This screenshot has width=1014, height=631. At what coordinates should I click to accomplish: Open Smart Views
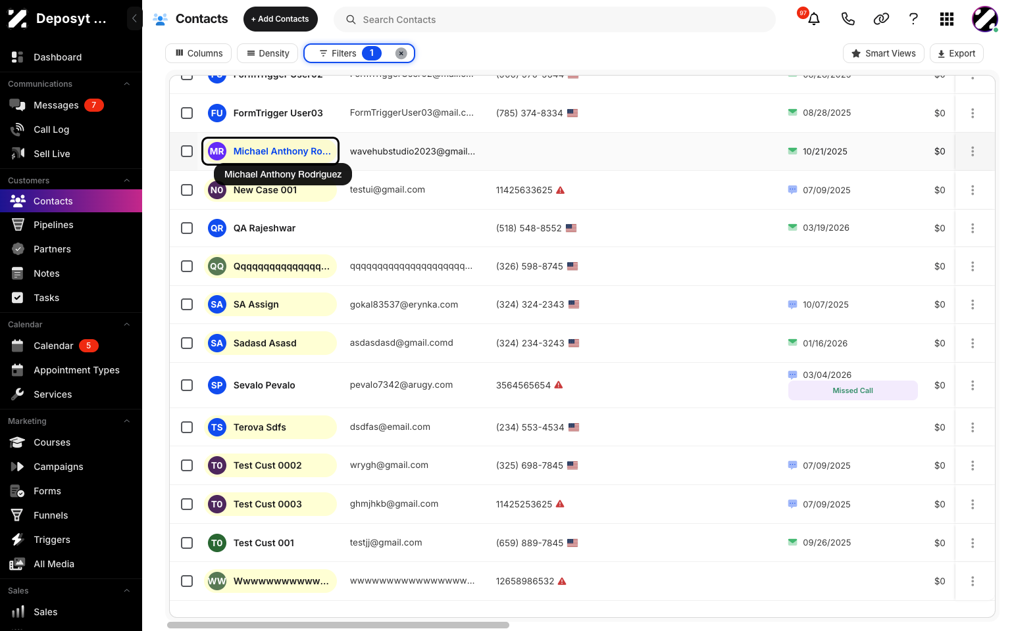click(x=883, y=53)
